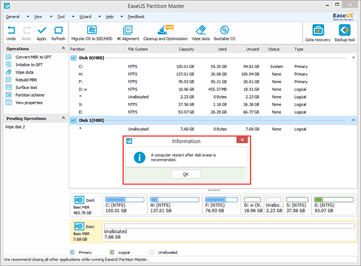The width and height of the screenshot is (361, 266).
Task: Open the Help menu
Action: click(x=110, y=17)
